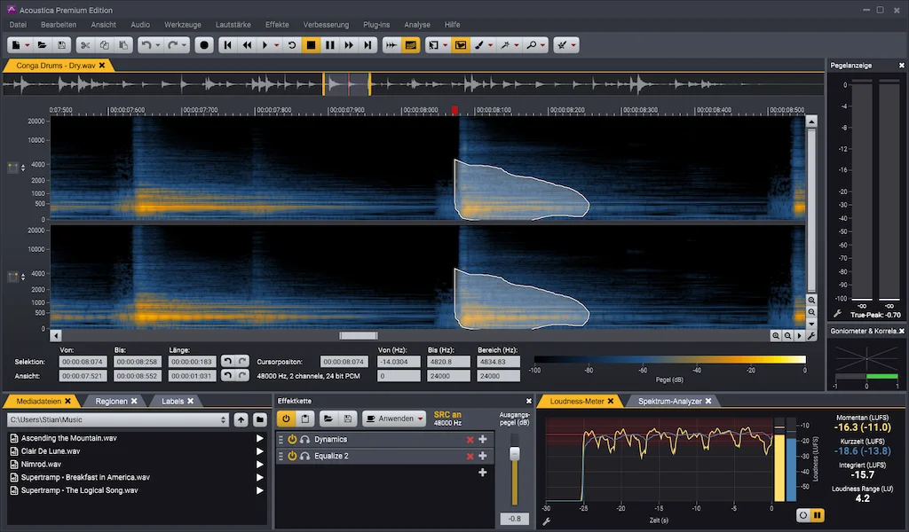Jump to end with skip-to-end button

click(x=368, y=45)
